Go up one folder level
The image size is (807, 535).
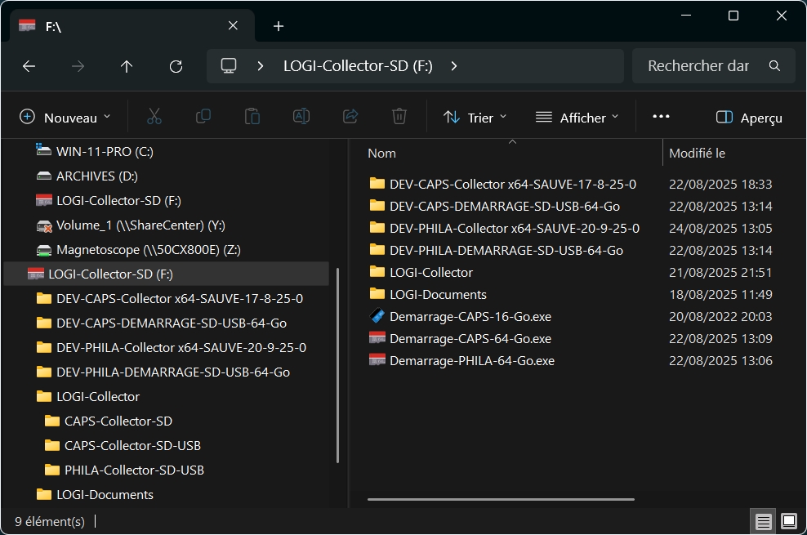point(127,66)
